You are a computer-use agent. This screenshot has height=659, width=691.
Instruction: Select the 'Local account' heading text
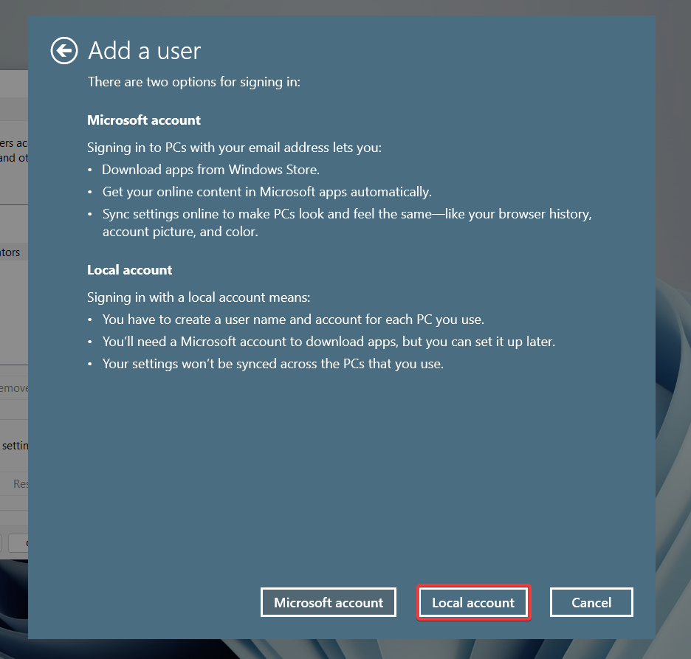(x=130, y=269)
